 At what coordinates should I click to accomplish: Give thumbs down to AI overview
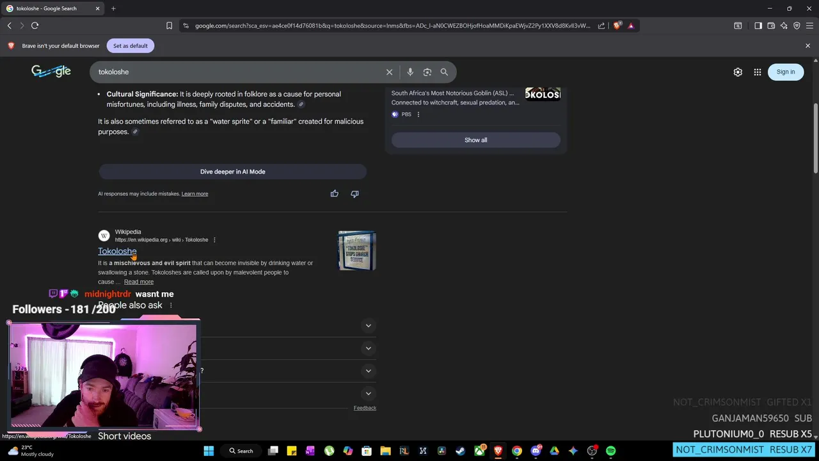354,193
